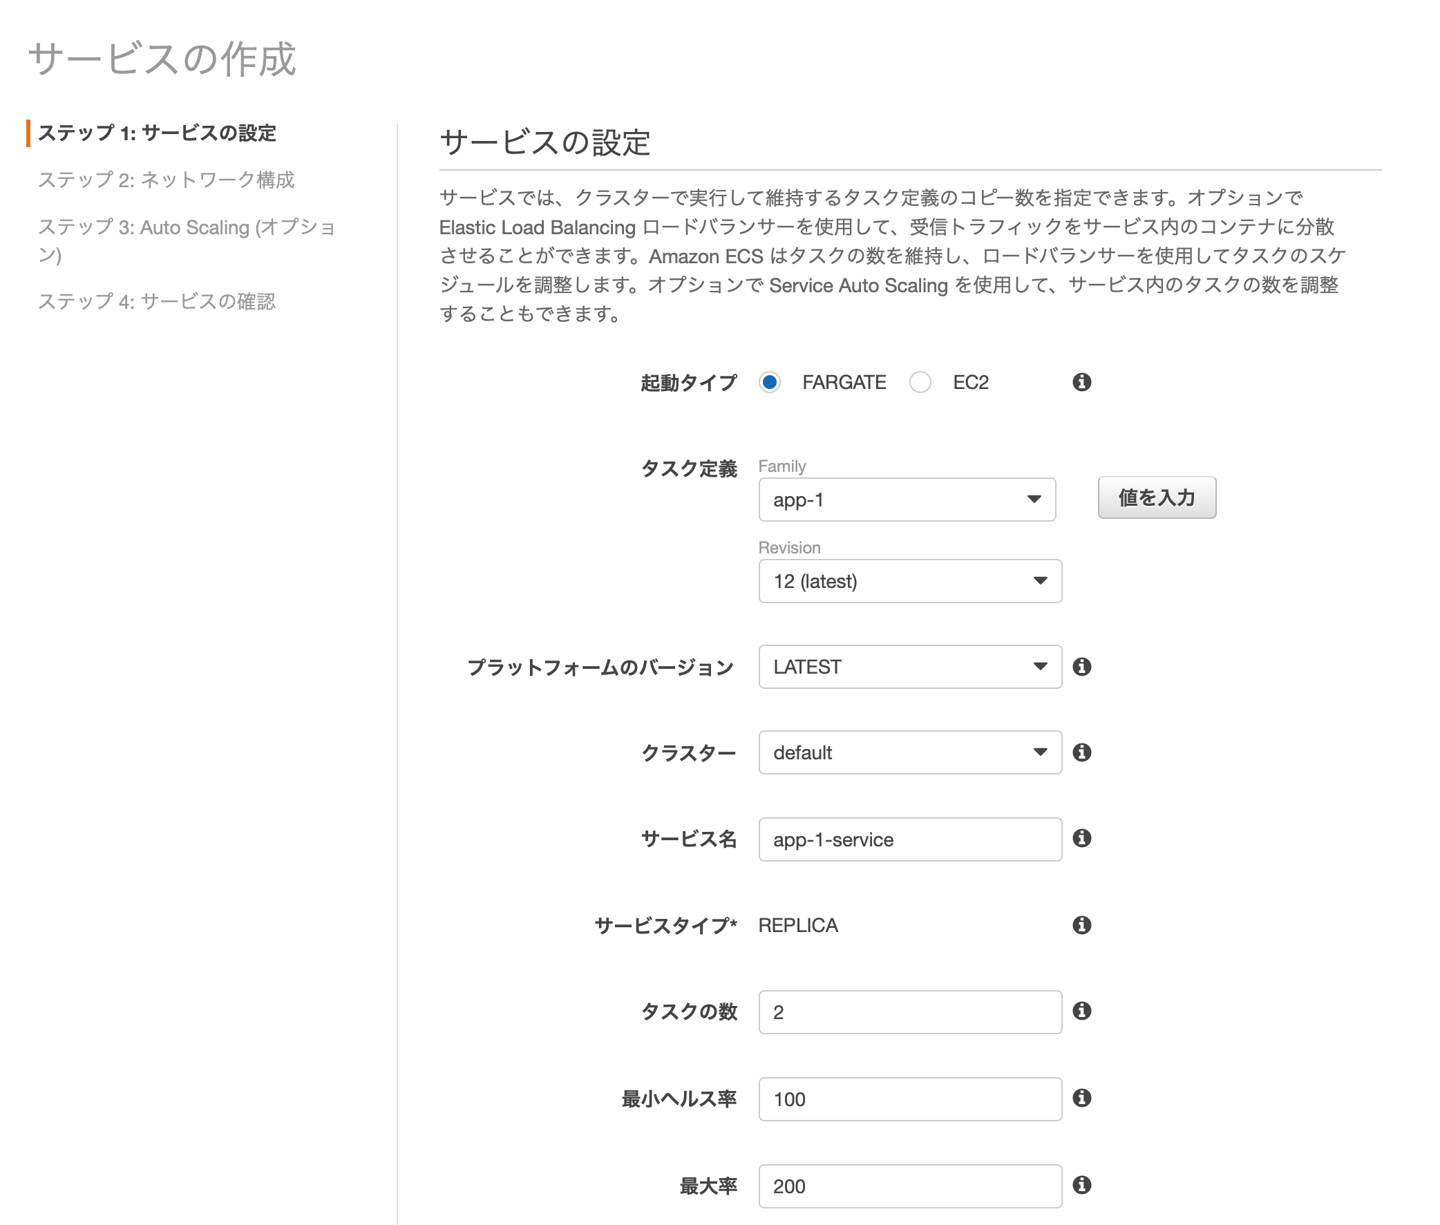
Task: Open the Revision dropdown showing 12 (latest)
Action: pos(909,581)
